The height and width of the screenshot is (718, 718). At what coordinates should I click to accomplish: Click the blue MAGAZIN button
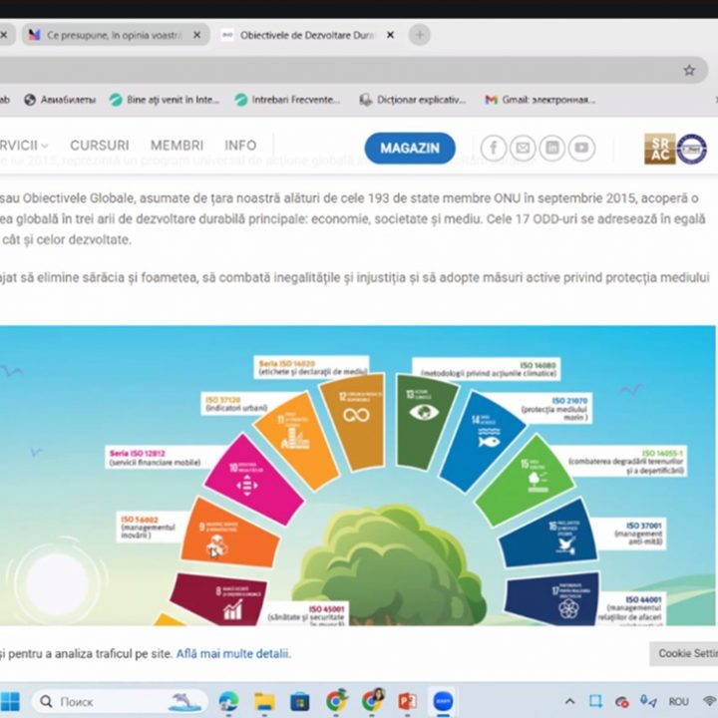(409, 148)
